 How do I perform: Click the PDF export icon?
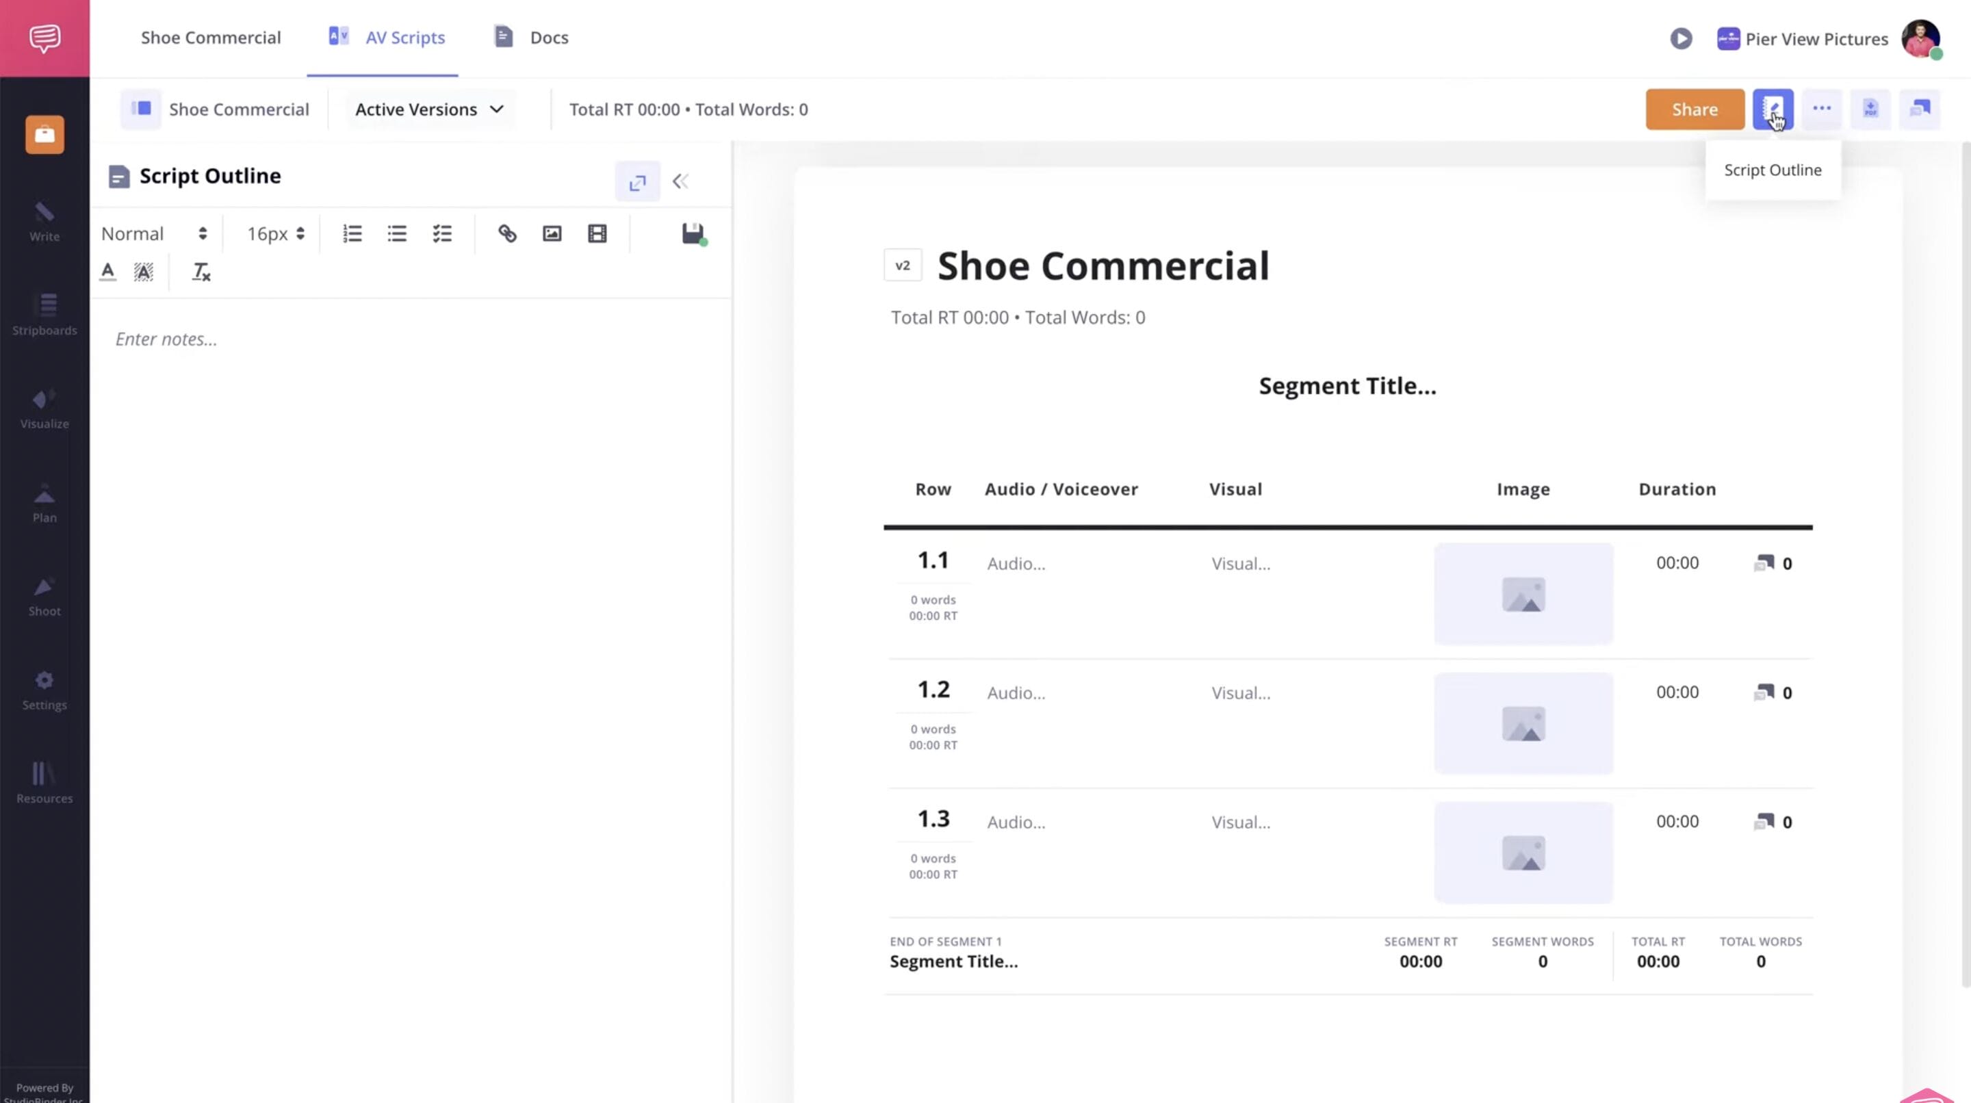point(1870,109)
